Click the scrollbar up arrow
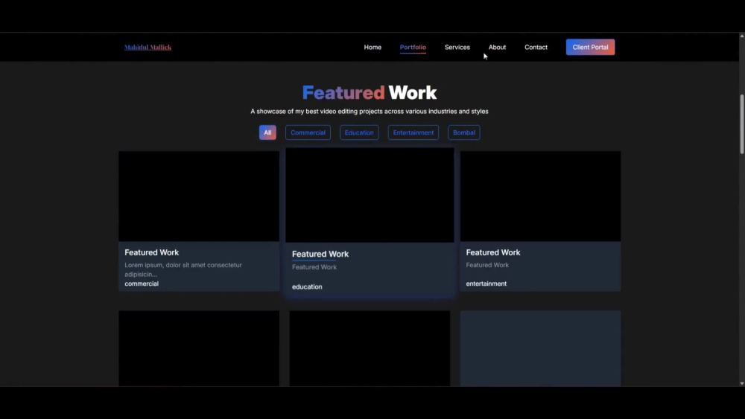Viewport: 745px width, 419px height. click(x=742, y=36)
